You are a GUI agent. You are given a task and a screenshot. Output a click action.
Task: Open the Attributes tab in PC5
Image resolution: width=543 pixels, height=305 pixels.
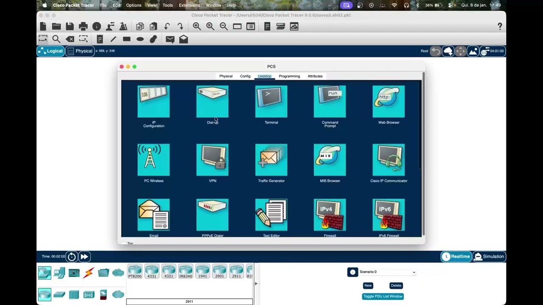[x=315, y=76]
